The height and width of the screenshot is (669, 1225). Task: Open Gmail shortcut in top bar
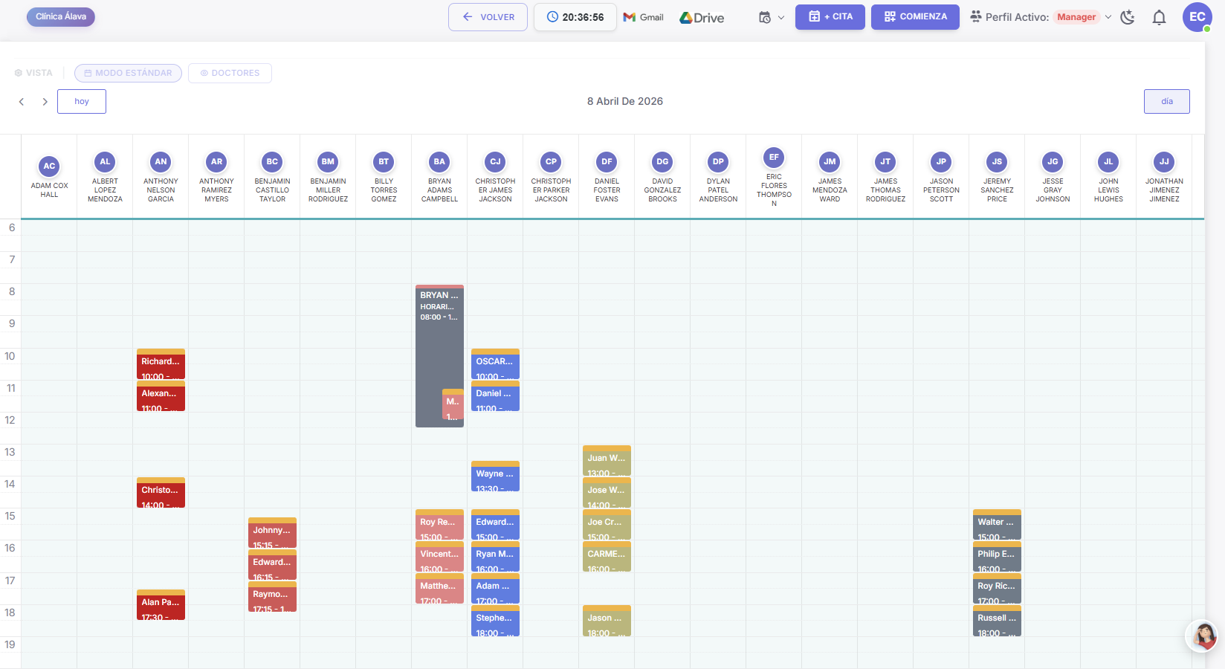(643, 17)
